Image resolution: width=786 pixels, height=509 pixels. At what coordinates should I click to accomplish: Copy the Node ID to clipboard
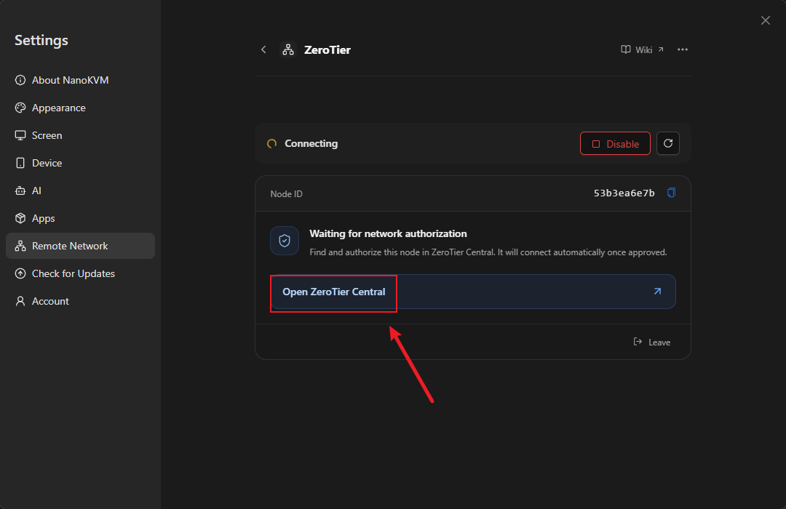[x=671, y=193]
